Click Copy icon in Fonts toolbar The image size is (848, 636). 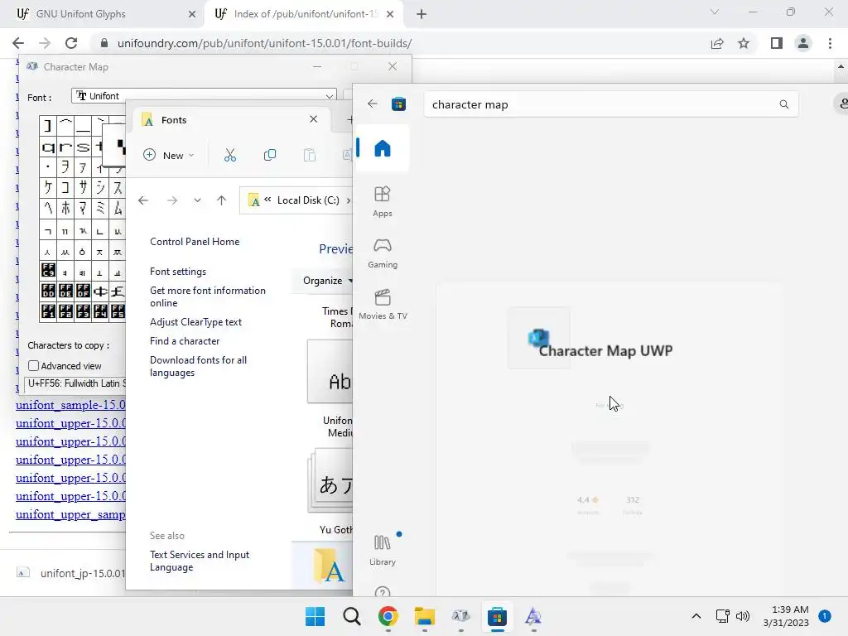click(x=269, y=155)
